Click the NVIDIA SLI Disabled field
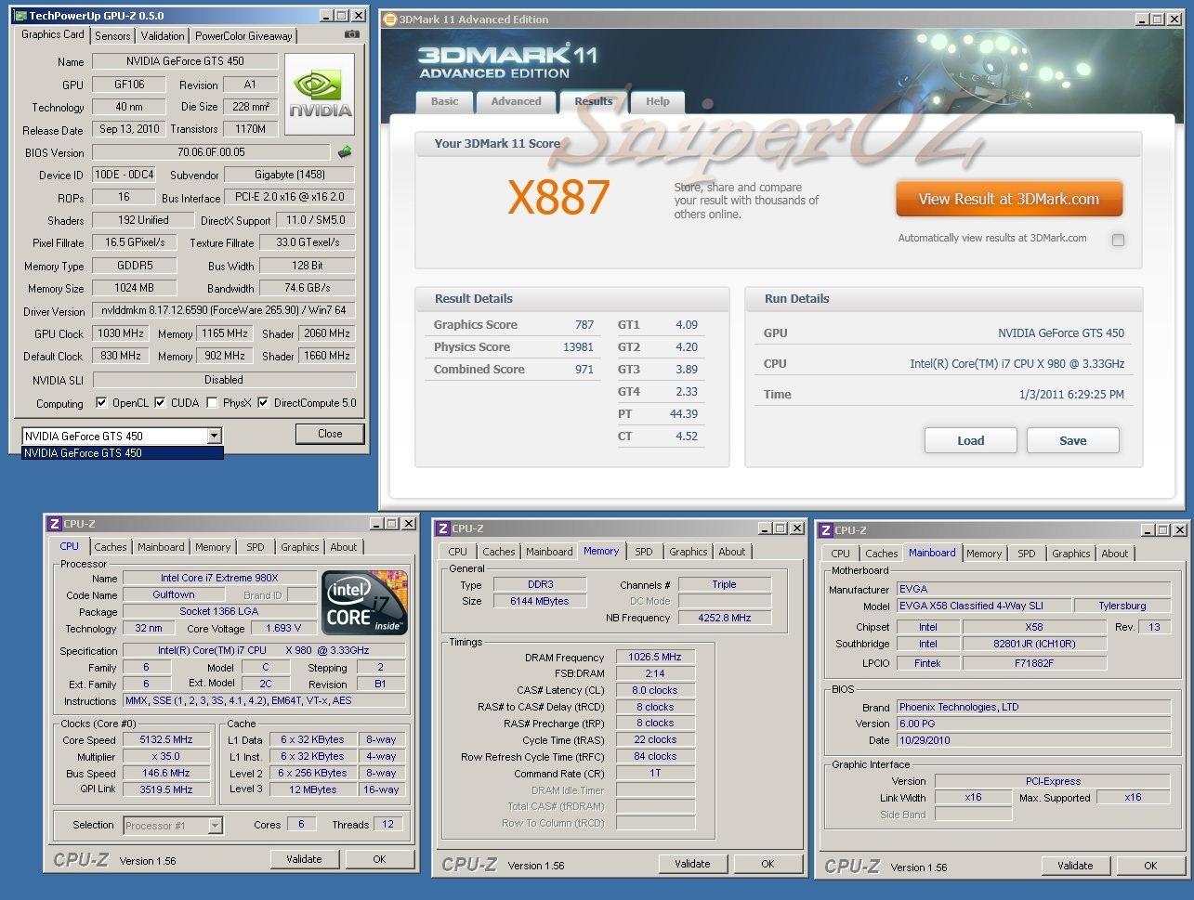Viewport: 1194px width, 900px height. point(224,380)
